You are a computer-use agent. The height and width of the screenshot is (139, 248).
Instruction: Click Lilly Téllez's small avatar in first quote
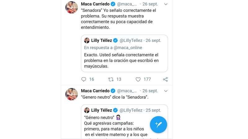coord(87,40)
